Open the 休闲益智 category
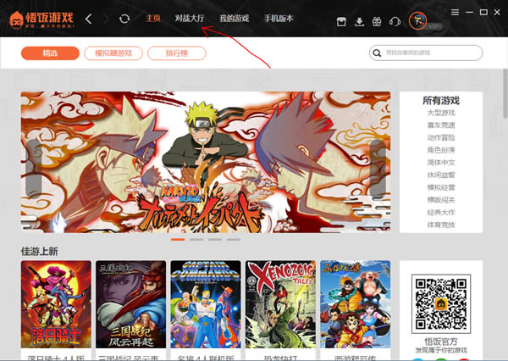This screenshot has height=361, width=508. [x=441, y=175]
